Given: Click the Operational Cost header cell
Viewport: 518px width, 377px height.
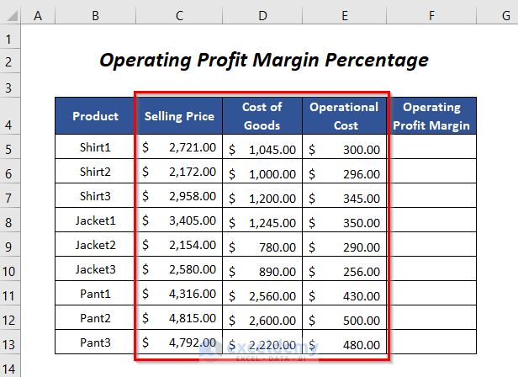Looking at the screenshot, I should (345, 116).
